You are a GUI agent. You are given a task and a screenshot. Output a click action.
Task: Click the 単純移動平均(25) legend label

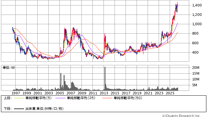(81, 98)
